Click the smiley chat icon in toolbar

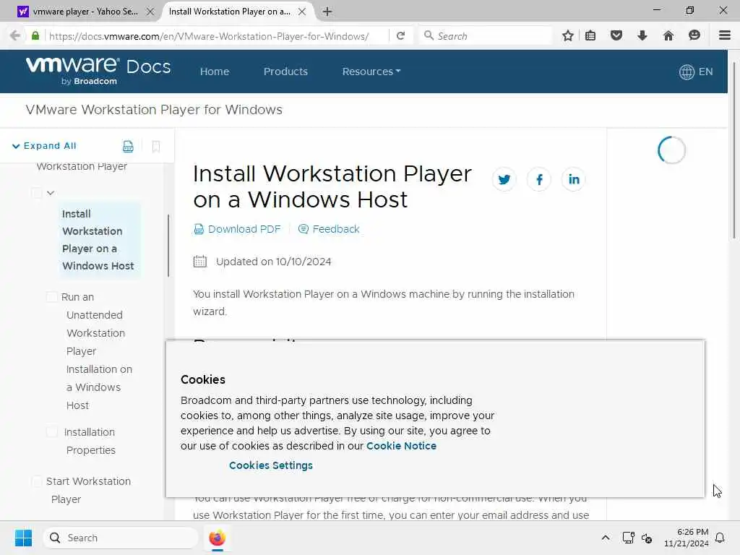tap(694, 35)
